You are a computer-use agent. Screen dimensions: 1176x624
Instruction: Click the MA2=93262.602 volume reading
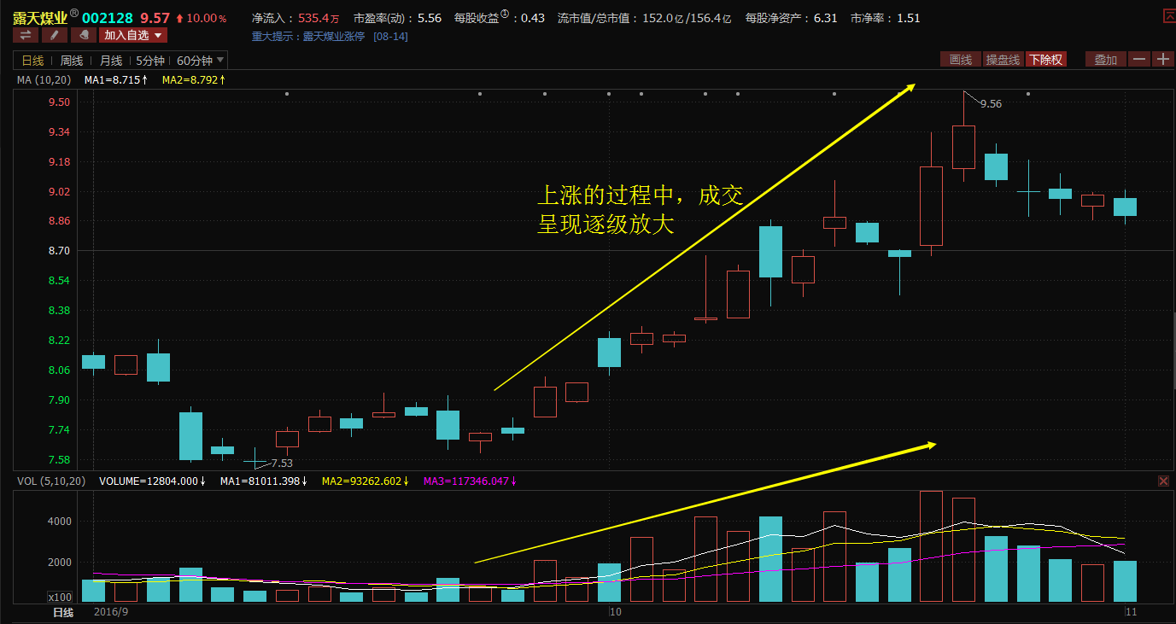point(364,481)
